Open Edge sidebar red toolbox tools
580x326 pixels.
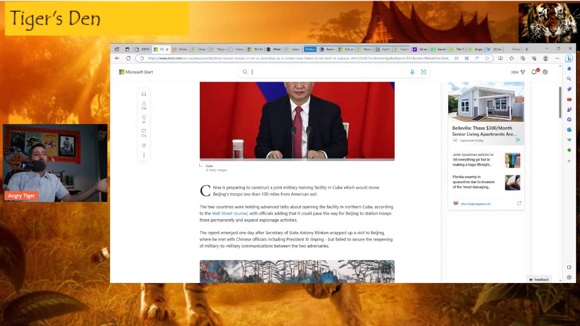(569, 99)
